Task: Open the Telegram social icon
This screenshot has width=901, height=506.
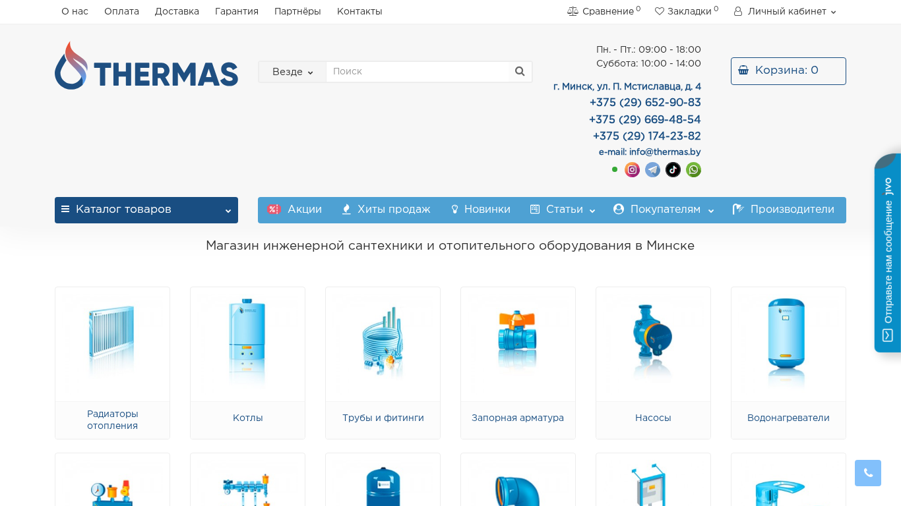Action: [x=652, y=170]
